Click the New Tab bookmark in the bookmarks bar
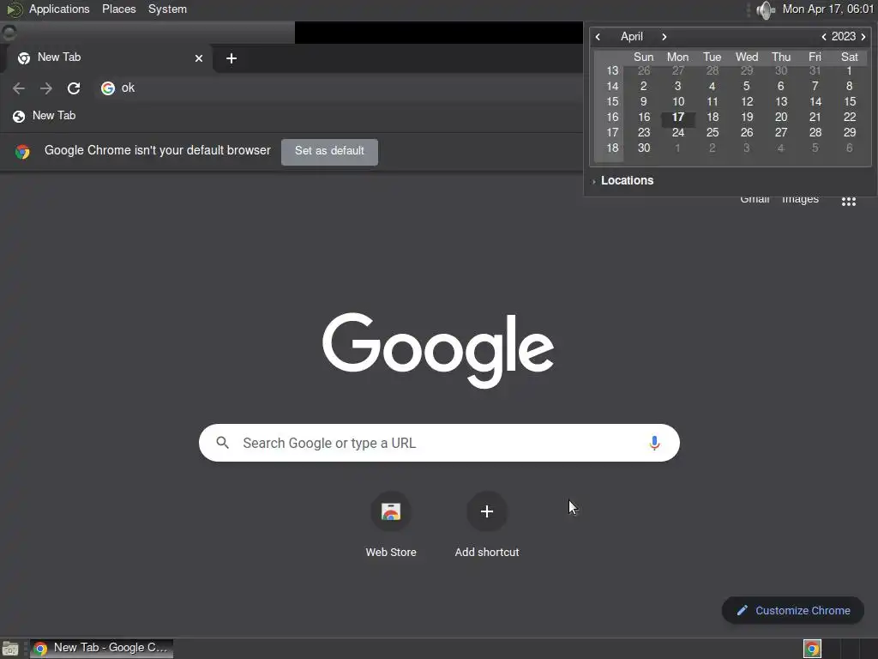Image resolution: width=878 pixels, height=659 pixels. pos(45,116)
